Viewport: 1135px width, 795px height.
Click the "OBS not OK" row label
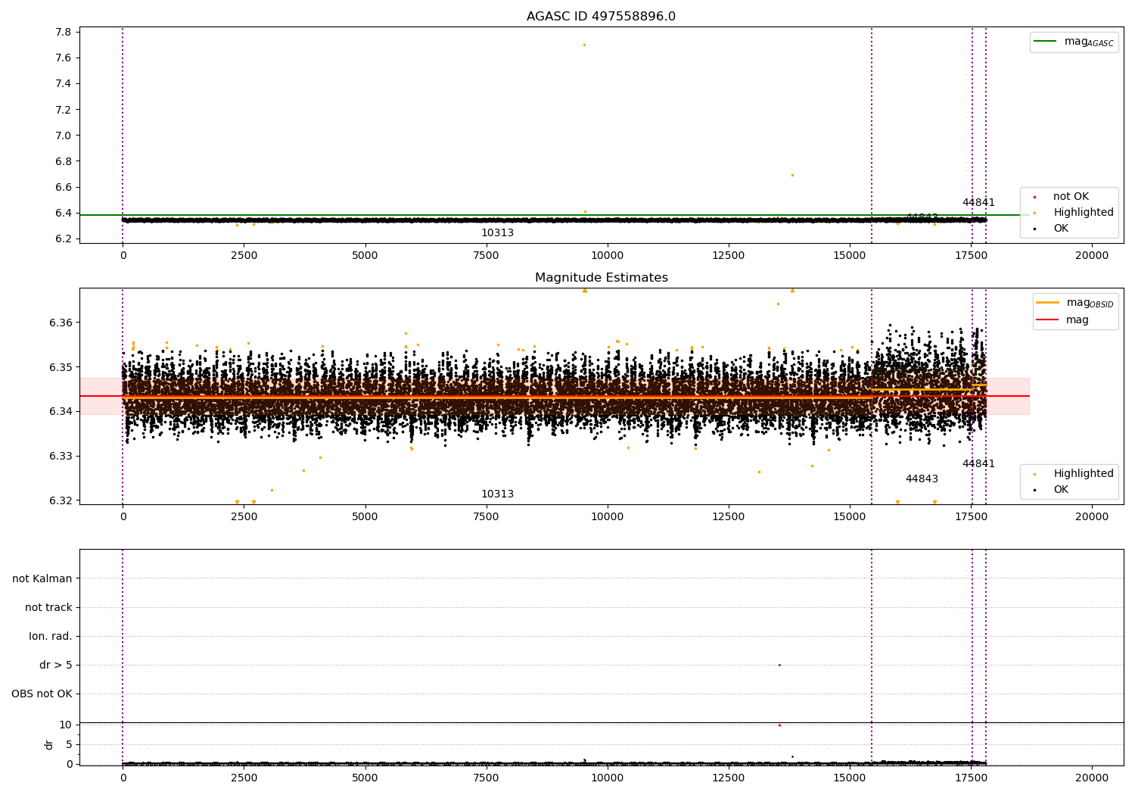coord(42,694)
